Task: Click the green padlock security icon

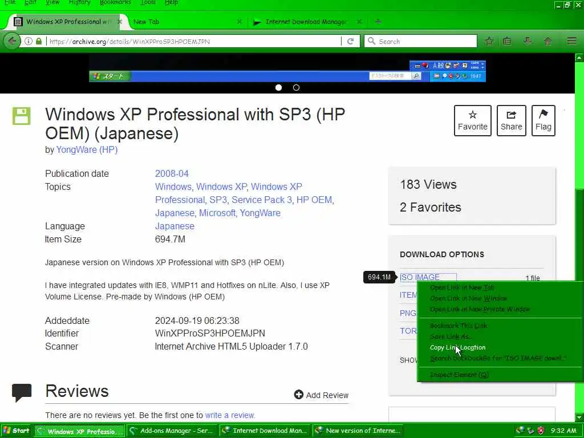Action: (39, 41)
